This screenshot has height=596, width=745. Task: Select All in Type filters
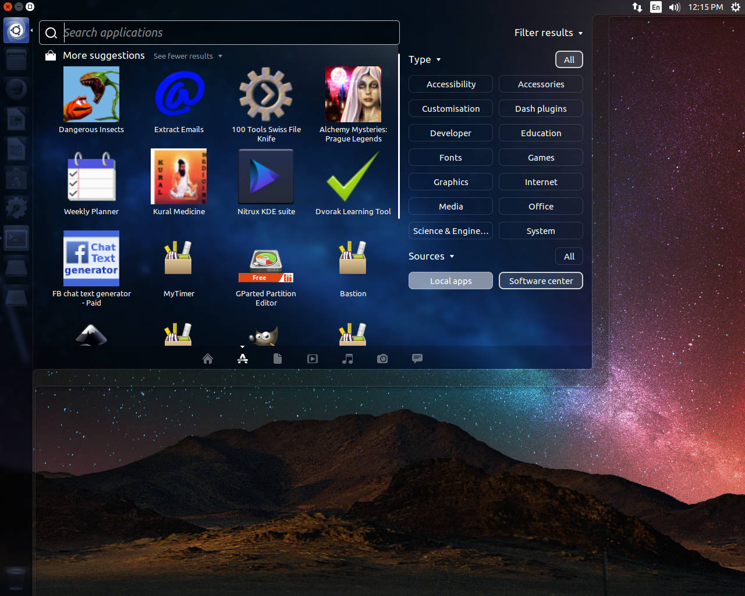pos(569,59)
